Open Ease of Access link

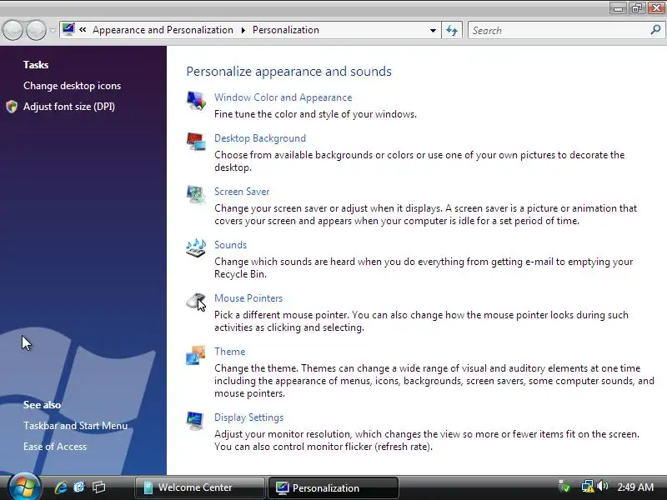tap(55, 447)
